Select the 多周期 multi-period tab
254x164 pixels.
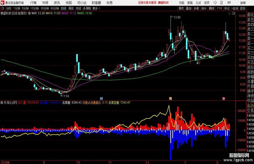[87, 8]
